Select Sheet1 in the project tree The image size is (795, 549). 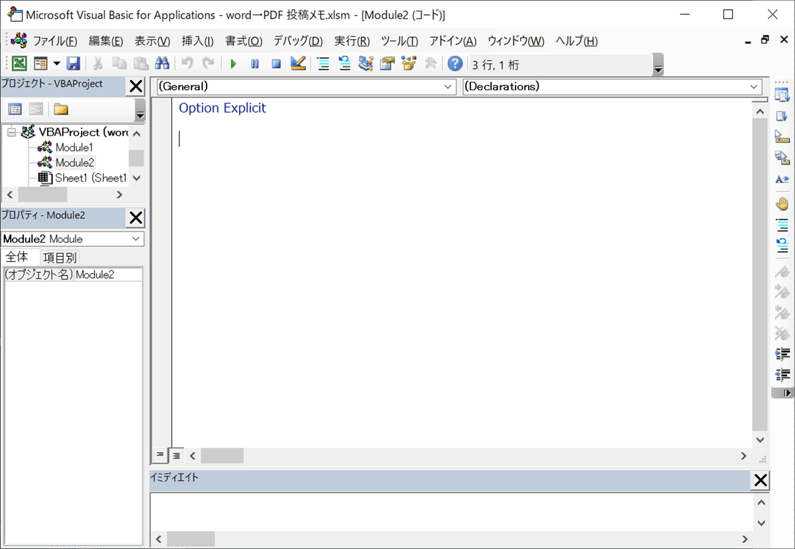coord(91,177)
